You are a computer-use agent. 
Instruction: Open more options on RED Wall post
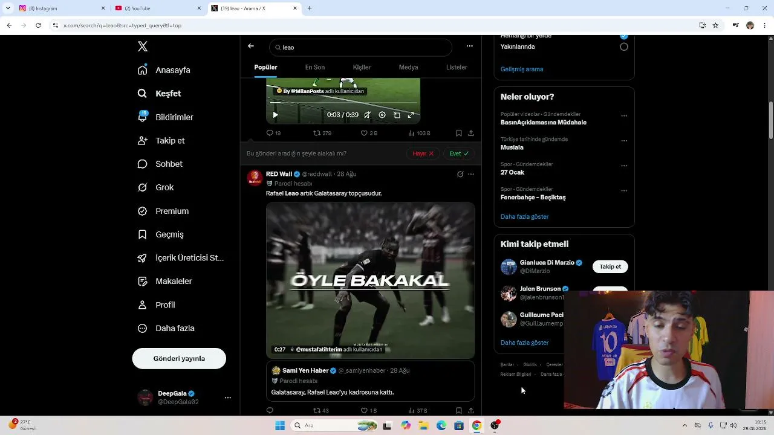471,174
